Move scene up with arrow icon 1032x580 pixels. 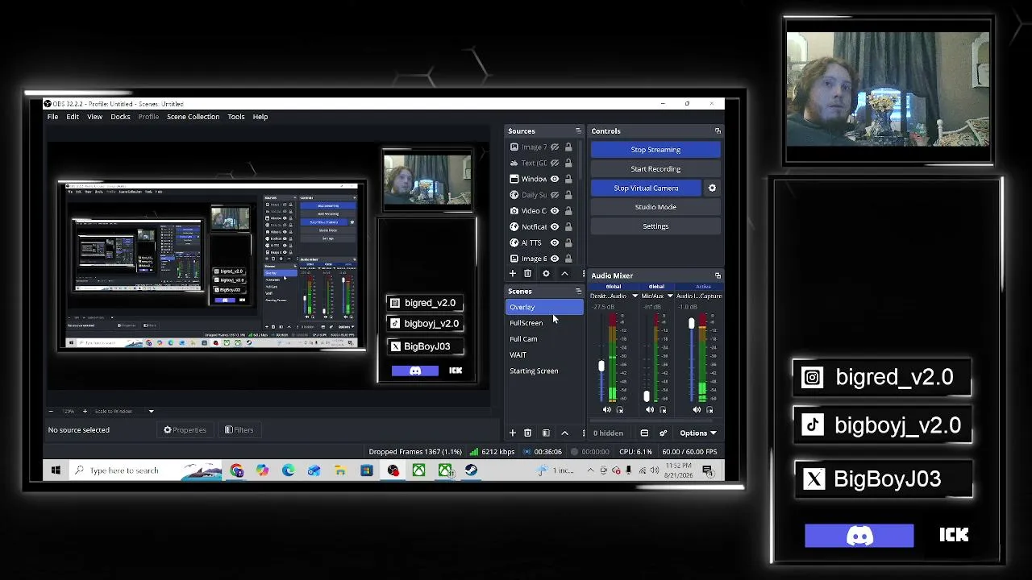[564, 433]
